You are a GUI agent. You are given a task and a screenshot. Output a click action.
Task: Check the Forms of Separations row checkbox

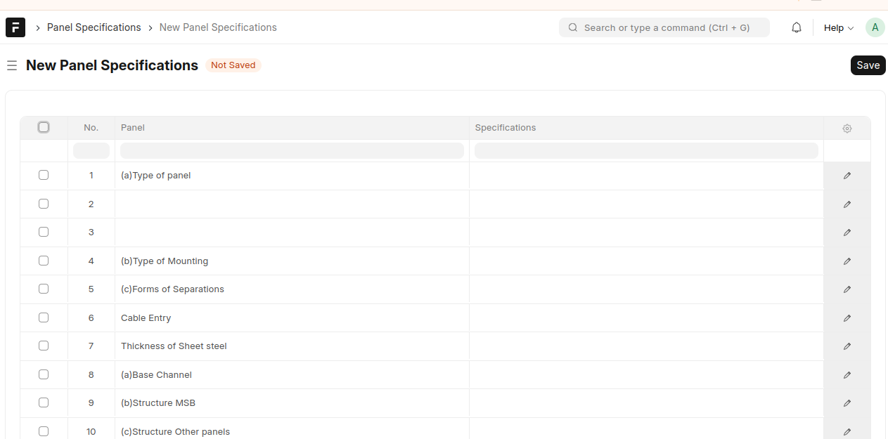[44, 289]
